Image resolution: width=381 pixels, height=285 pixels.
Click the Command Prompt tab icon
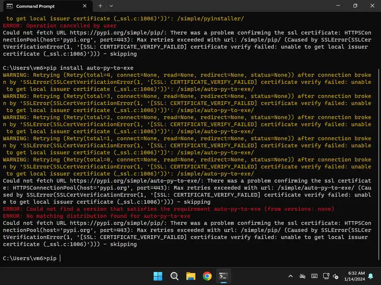coord(10,6)
